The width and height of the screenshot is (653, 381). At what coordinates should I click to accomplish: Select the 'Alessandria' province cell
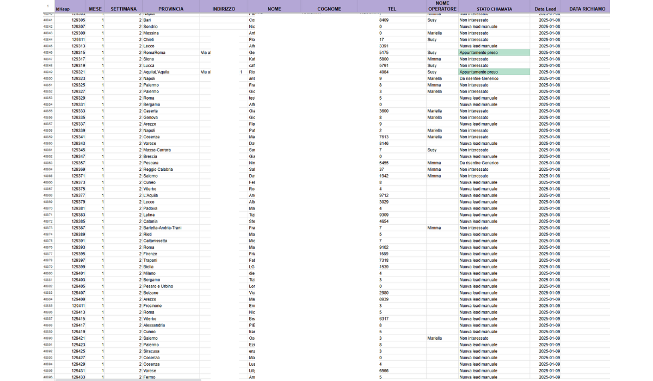(x=171, y=325)
